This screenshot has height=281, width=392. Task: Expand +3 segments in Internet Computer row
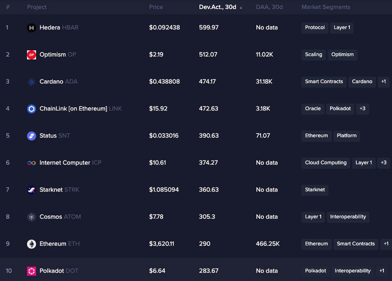[383, 163]
